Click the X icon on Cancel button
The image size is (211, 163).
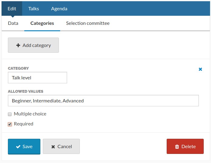[x=53, y=147]
